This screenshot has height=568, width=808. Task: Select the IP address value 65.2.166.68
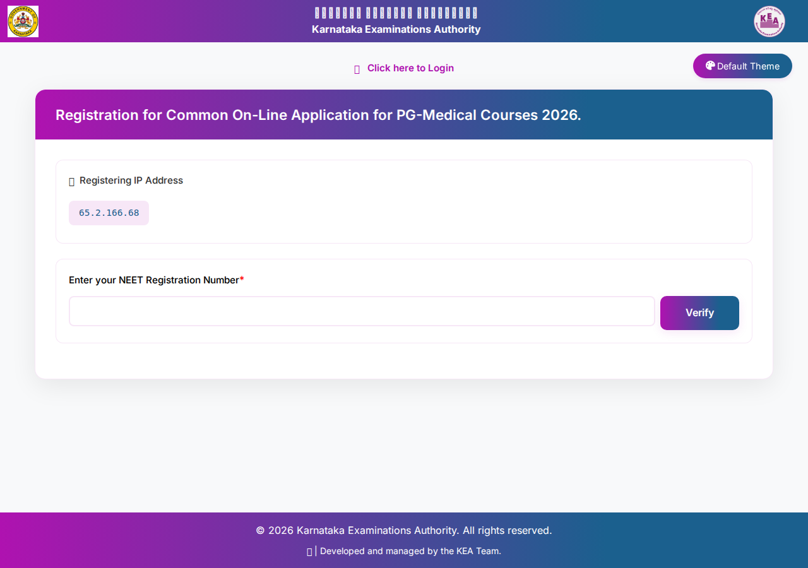pos(109,213)
